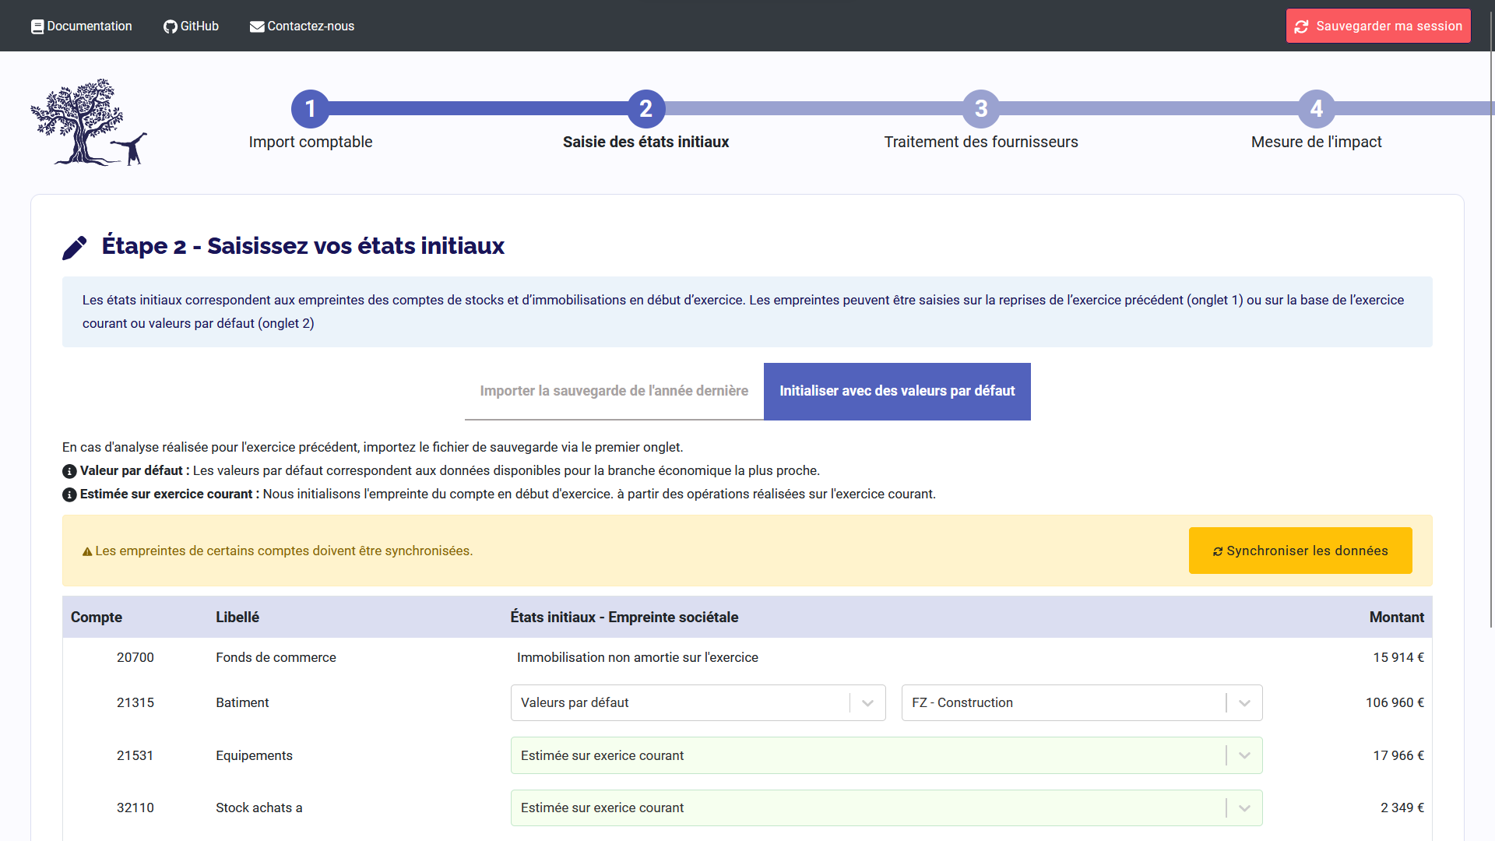Click the GitHub octocat icon
The width and height of the screenshot is (1495, 841).
(171, 26)
